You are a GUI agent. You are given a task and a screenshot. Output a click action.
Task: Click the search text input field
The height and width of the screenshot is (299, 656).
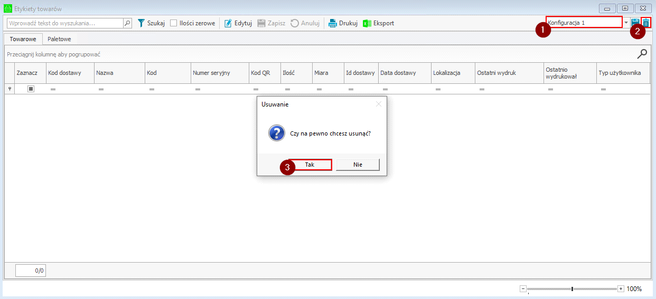click(x=65, y=23)
